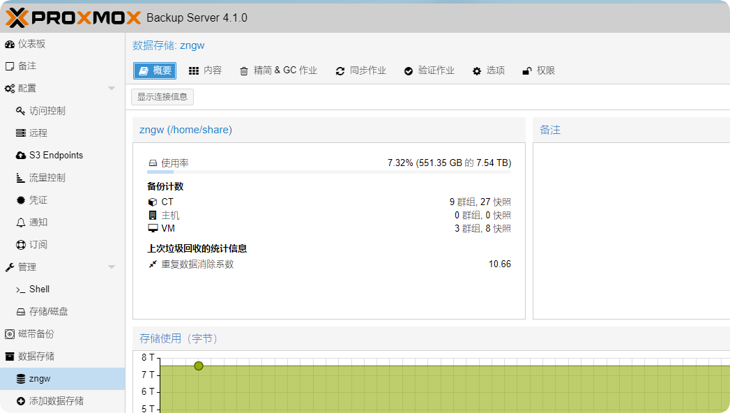
Task: Launch Shell from sidebar
Action: [x=39, y=290]
